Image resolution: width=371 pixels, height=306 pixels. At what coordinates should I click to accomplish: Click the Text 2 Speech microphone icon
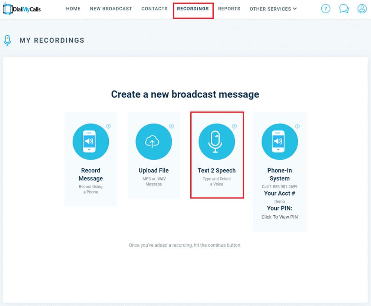tap(217, 142)
